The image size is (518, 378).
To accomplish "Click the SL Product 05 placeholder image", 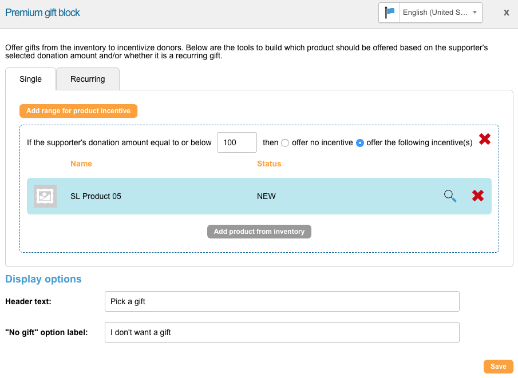I will pos(45,196).
